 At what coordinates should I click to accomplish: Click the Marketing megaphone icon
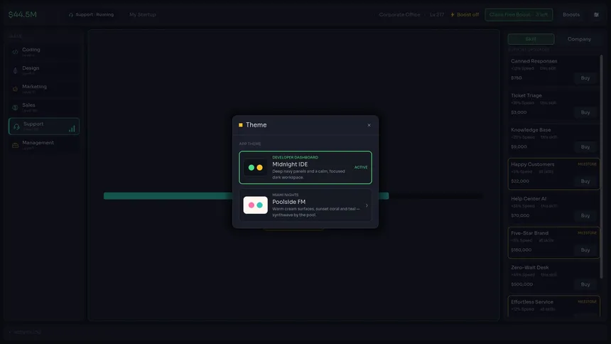click(x=15, y=89)
